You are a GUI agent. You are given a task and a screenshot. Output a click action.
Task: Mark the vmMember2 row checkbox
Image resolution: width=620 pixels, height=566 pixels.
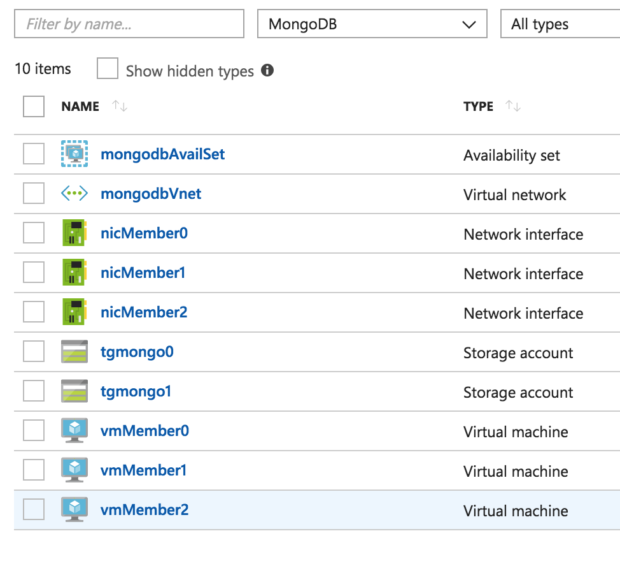point(34,509)
